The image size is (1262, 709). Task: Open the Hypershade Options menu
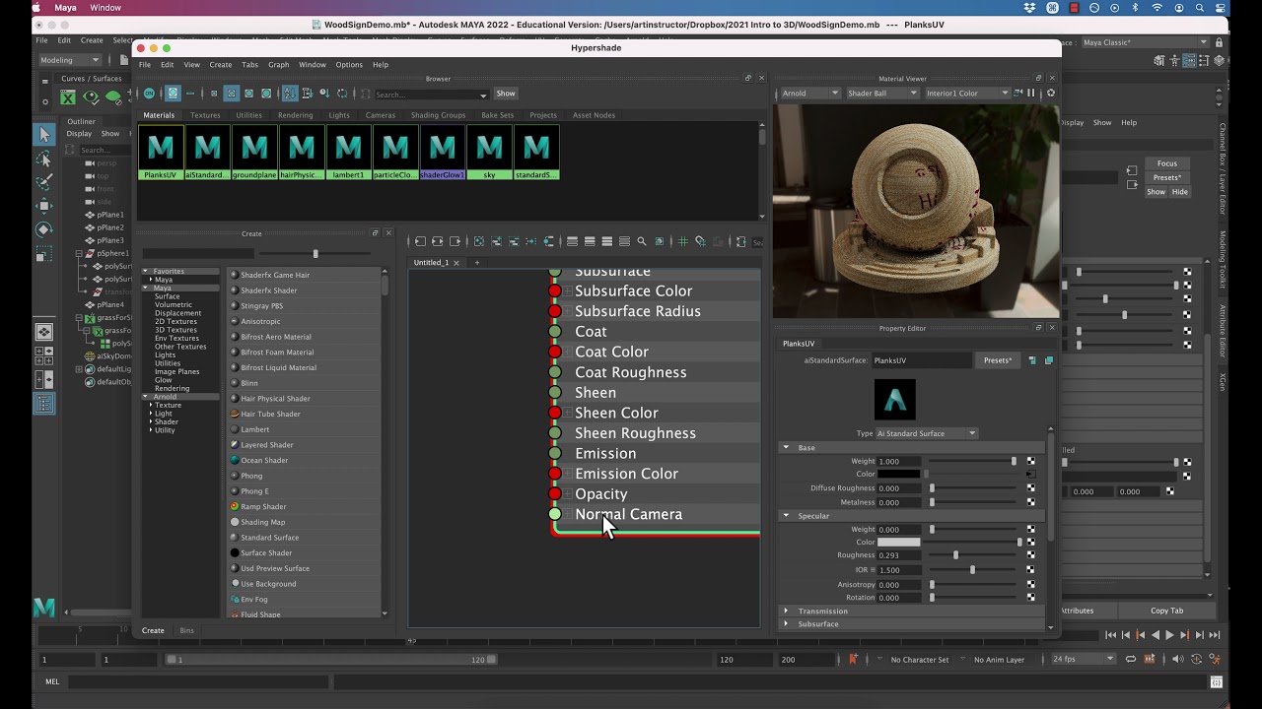pos(349,65)
